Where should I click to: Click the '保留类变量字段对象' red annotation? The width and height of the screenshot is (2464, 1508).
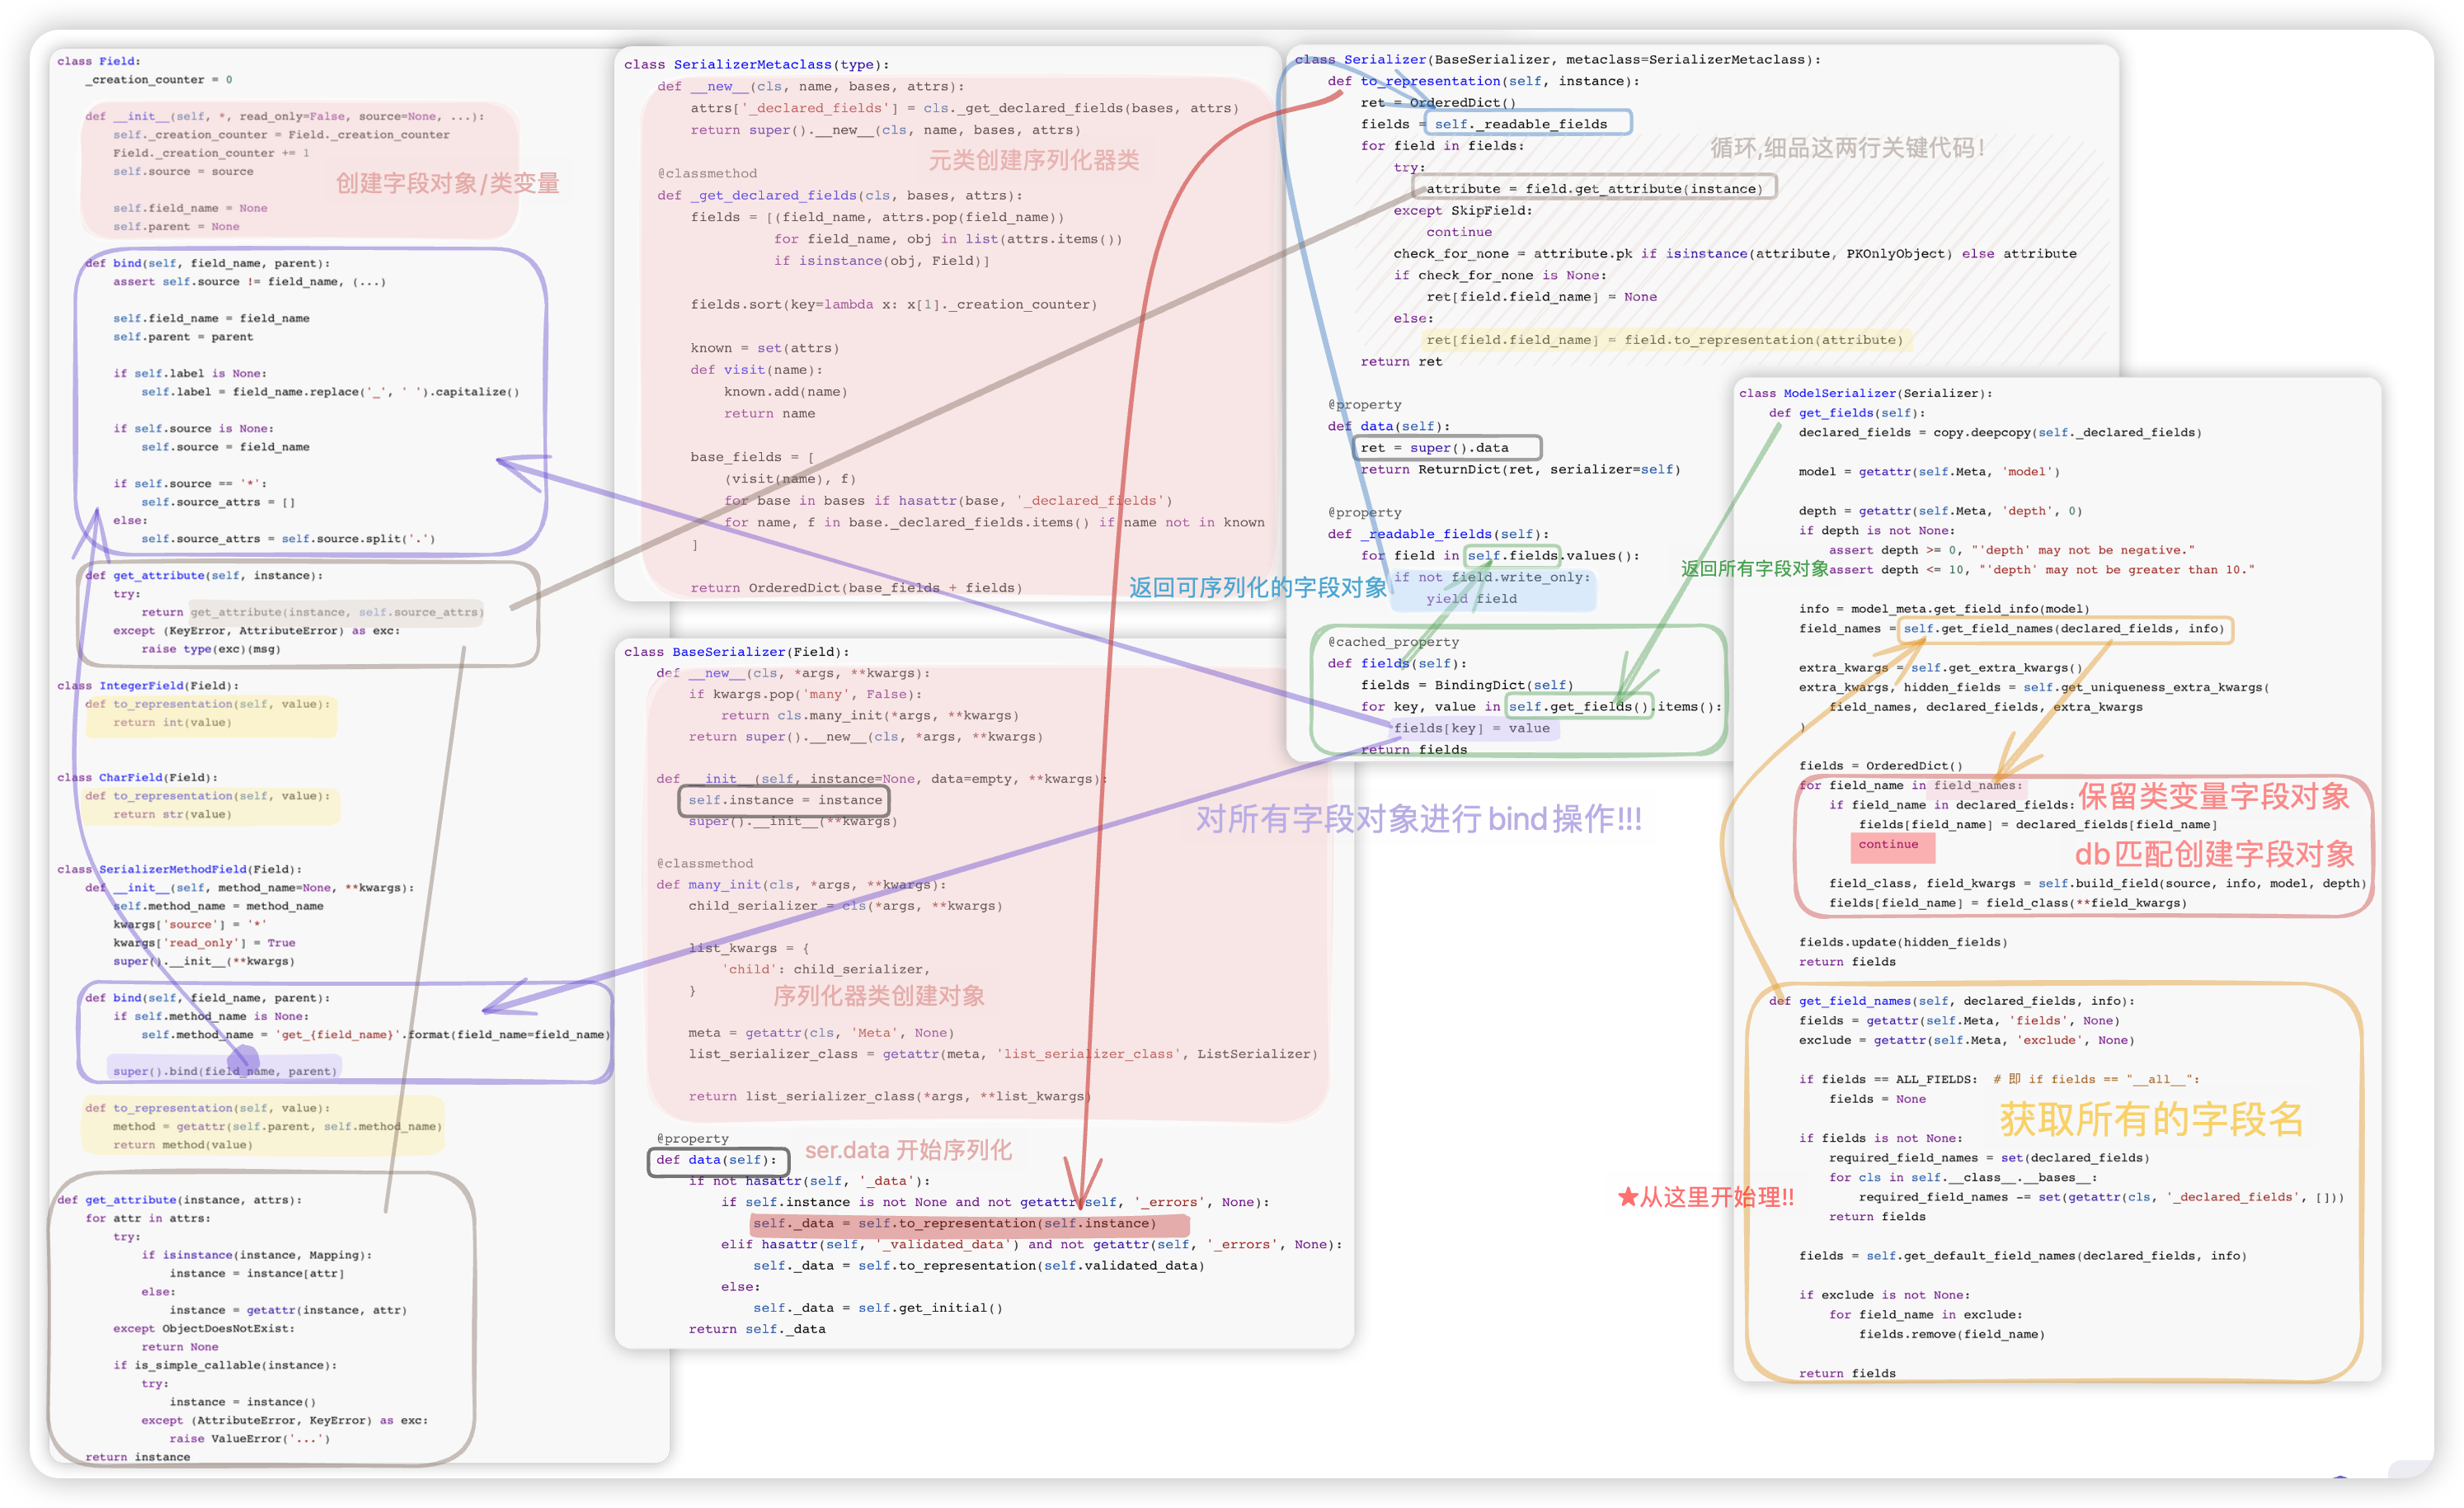click(2213, 797)
